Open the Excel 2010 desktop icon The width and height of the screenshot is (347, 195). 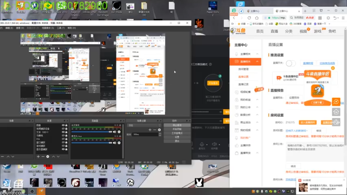coord(62,8)
